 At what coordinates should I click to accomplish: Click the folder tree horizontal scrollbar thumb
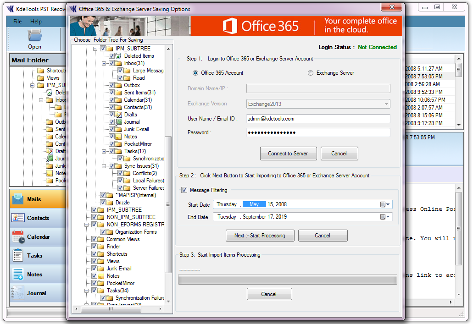click(111, 309)
